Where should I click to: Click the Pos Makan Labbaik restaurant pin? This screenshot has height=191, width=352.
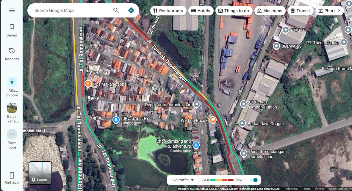[x=88, y=84]
